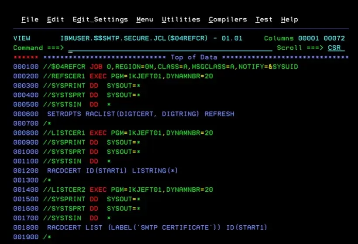Click the //LISTCER1 step name

coord(64,133)
